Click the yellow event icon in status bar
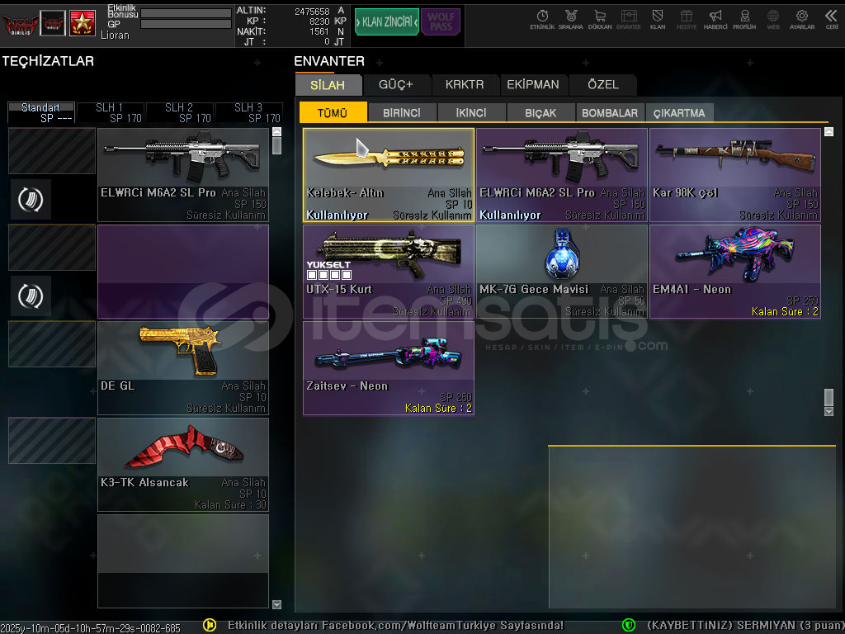 point(209,626)
